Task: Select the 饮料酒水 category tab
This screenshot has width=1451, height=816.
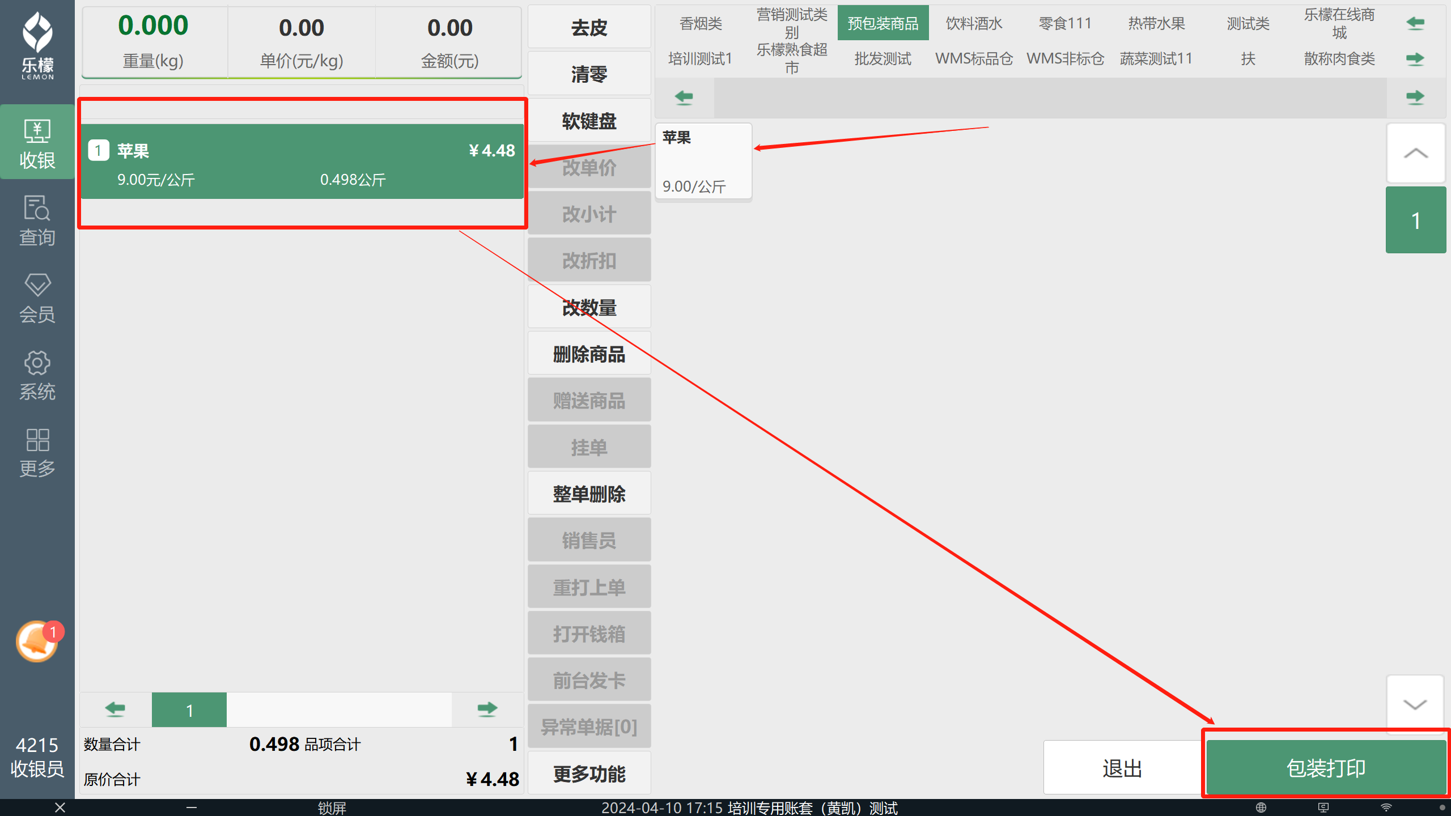Action: tap(974, 23)
